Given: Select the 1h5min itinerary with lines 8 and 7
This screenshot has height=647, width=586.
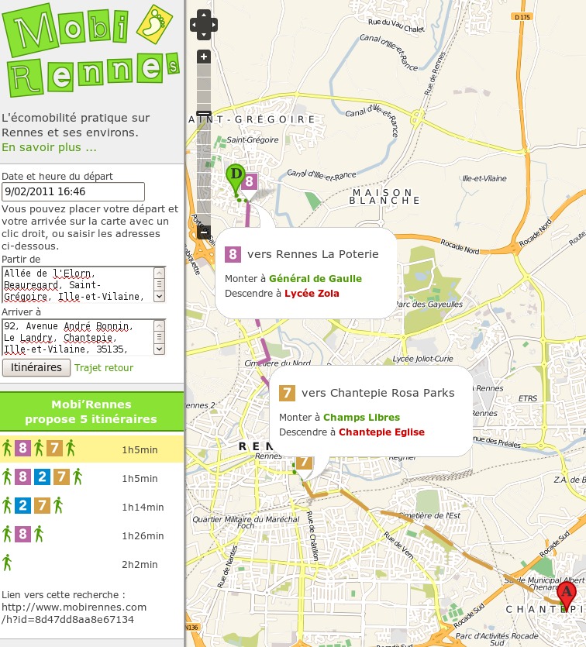Looking at the screenshot, I should pyautogui.click(x=91, y=449).
